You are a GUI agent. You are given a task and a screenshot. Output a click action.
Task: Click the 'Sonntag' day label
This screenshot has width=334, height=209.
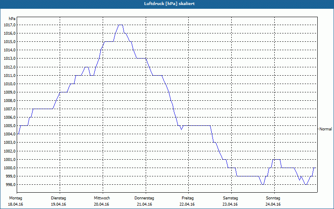(x=273, y=198)
